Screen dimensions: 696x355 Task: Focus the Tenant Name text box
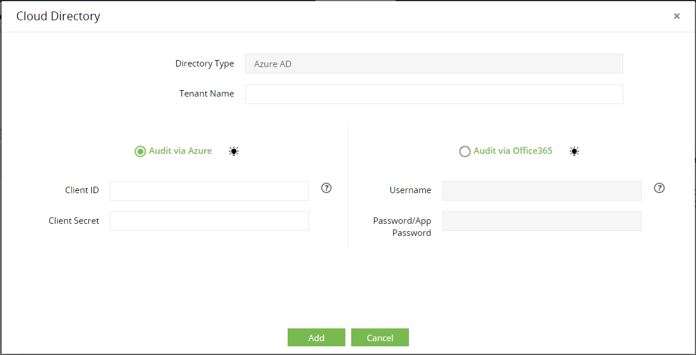click(434, 94)
